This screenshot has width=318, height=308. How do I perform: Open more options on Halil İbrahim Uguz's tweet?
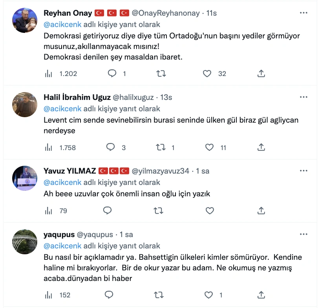pyautogui.click(x=303, y=97)
